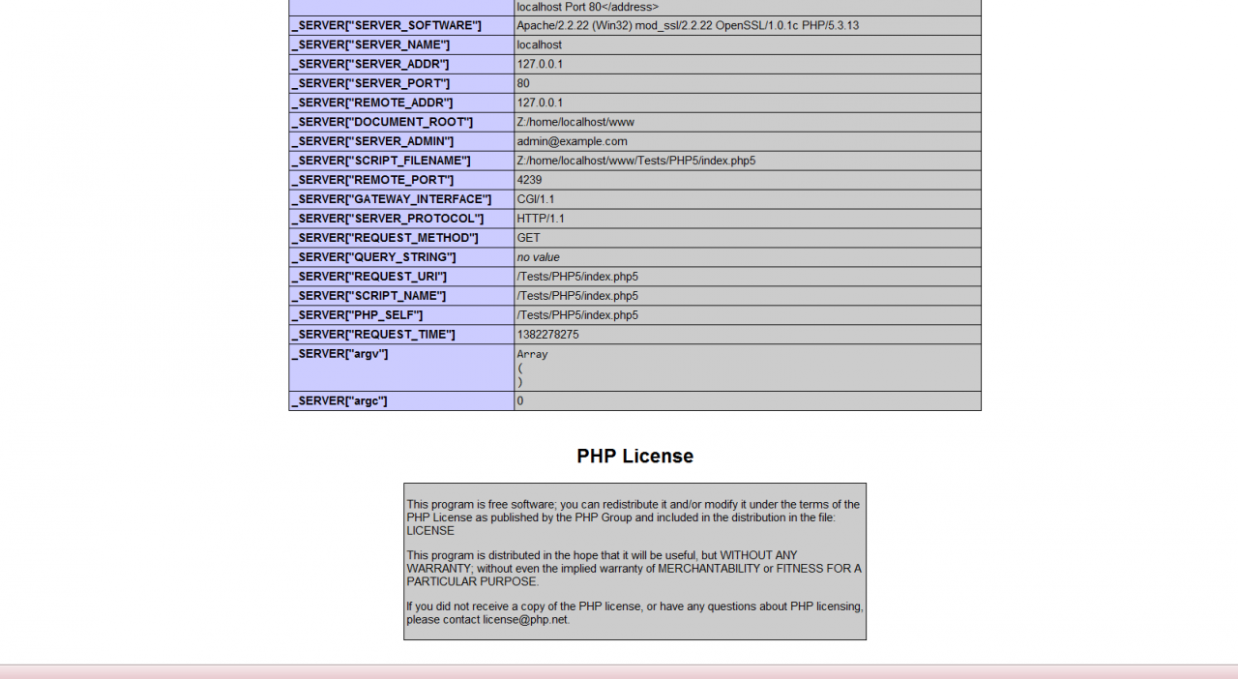Click the _SERVER["SERVER_PORT"] label
1238x679 pixels.
tap(370, 83)
